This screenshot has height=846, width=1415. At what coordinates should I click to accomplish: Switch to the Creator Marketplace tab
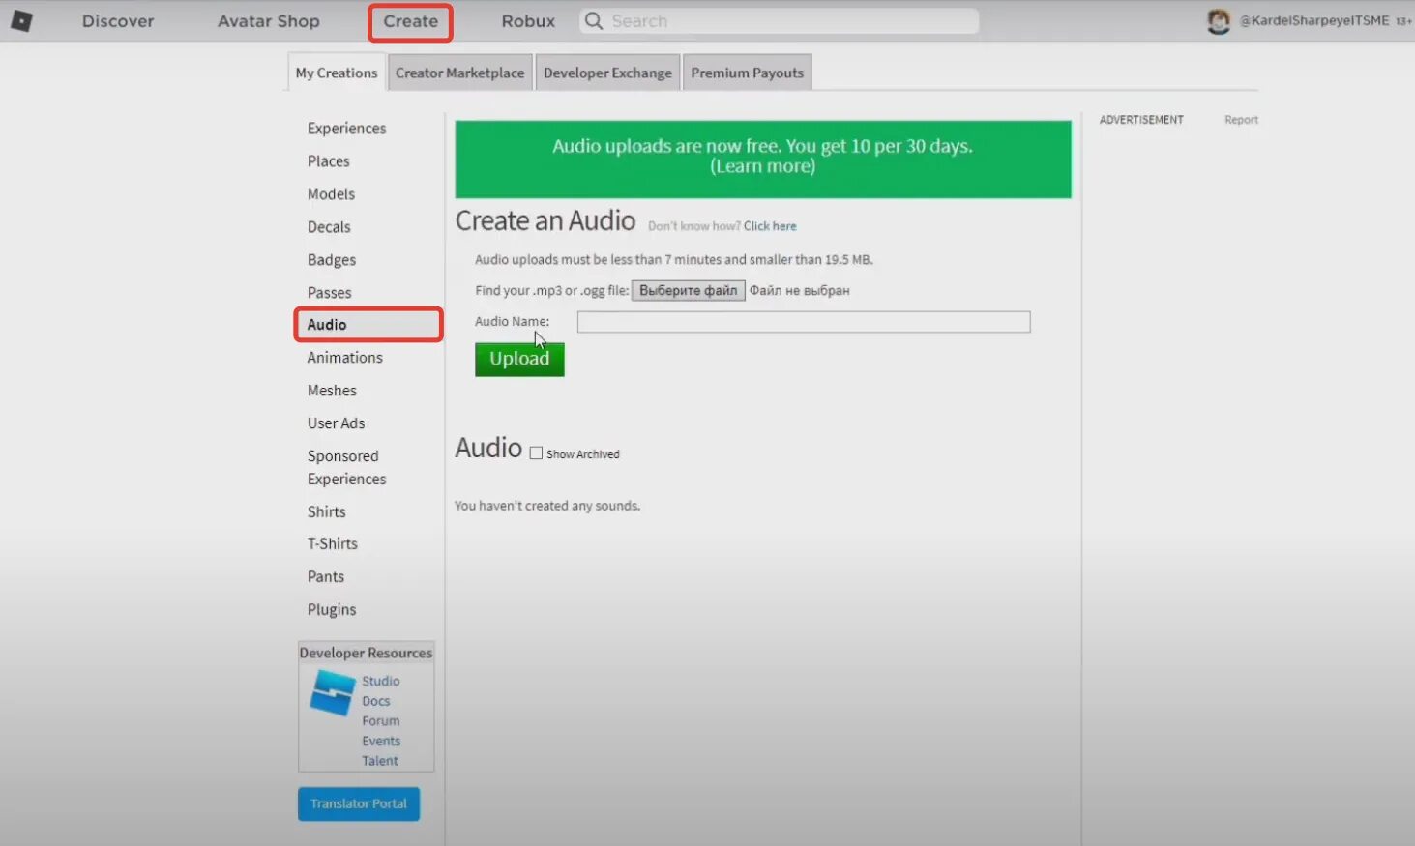[459, 73]
